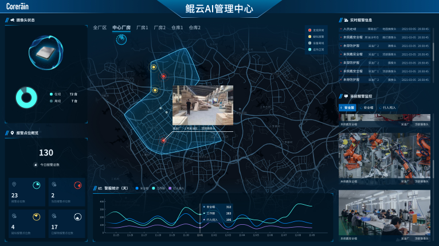This screenshot has width=439, height=246.
Task: Select the 厂房2 area tab
Action: (x=159, y=28)
